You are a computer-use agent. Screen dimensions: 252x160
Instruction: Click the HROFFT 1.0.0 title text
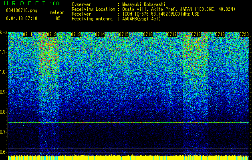point(31,3)
